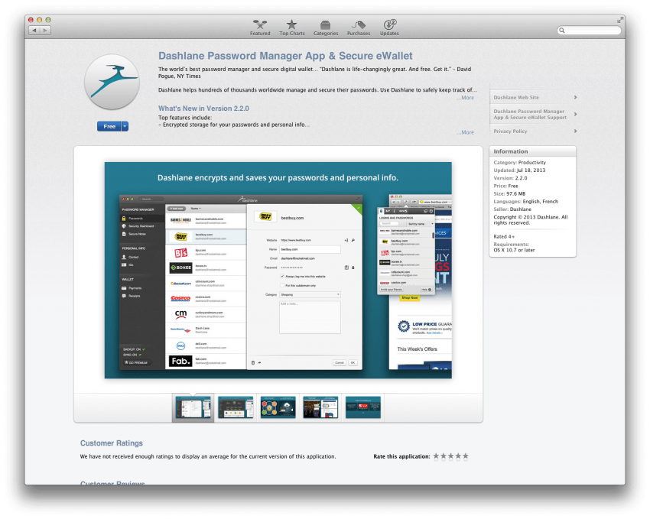The width and height of the screenshot is (650, 519).
Task: Go forward with the right arrow
Action: pos(45,31)
